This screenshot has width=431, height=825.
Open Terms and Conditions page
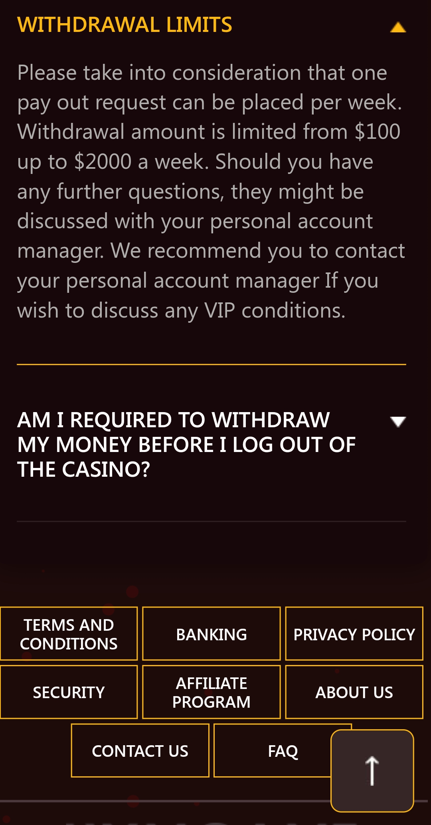(69, 634)
